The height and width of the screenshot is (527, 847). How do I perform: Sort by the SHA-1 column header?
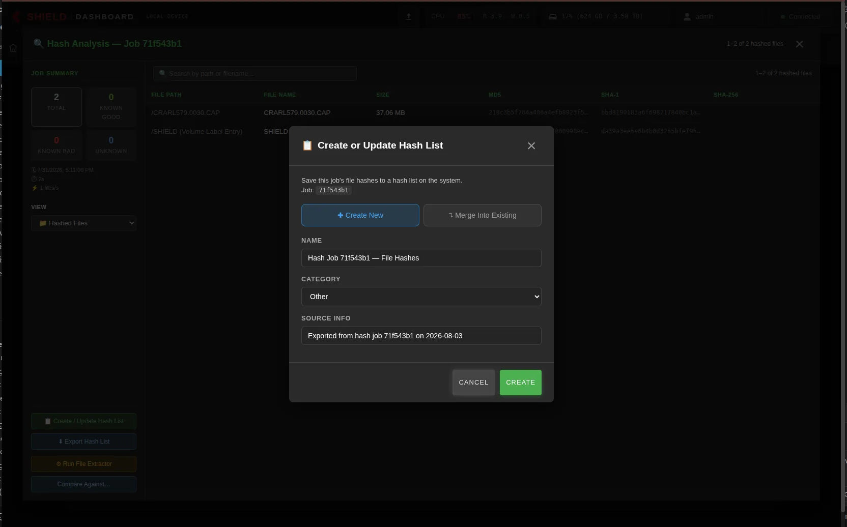point(610,95)
